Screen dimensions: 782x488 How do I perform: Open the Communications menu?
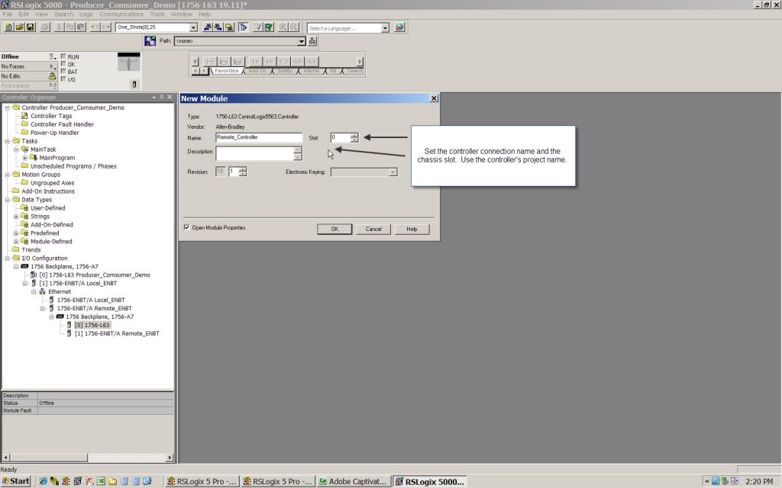121,14
